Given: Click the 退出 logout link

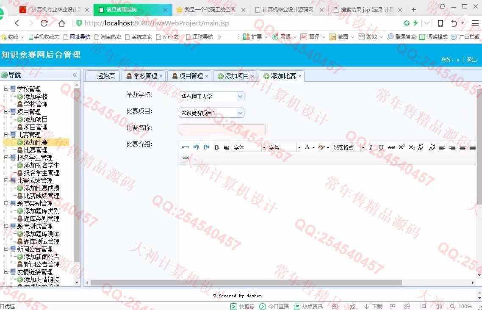Looking at the screenshot, I should (x=471, y=60).
